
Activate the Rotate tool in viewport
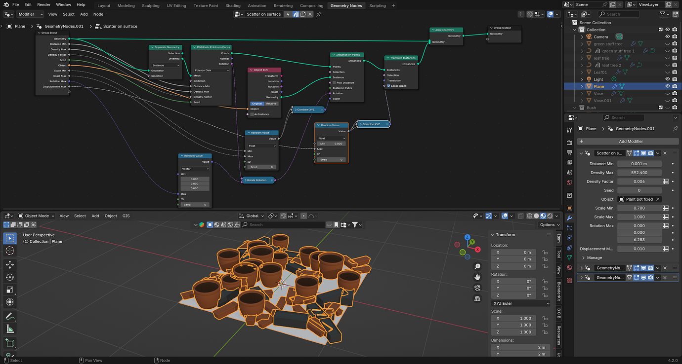coord(10,277)
